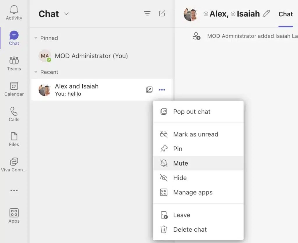The image size is (298, 243).
Task: Switch to the Chat tab in conversation header
Action: pyautogui.click(x=285, y=14)
